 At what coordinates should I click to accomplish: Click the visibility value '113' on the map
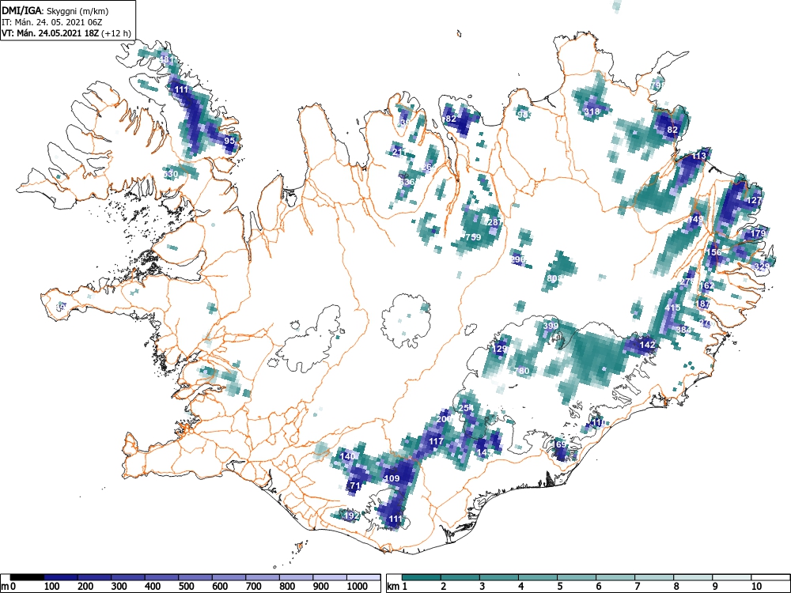coord(698,156)
